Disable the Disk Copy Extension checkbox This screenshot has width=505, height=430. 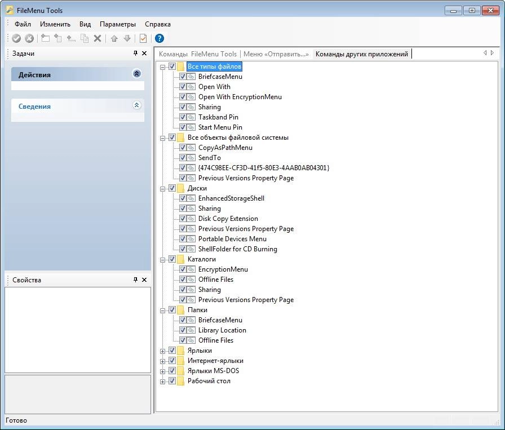[x=183, y=219]
